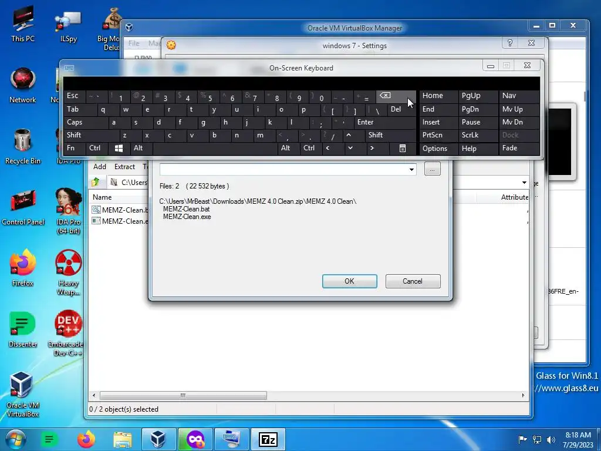Toggle left Ctrl key on On-Screen Keyboard
Screen dimensions: 601x451
(97, 148)
